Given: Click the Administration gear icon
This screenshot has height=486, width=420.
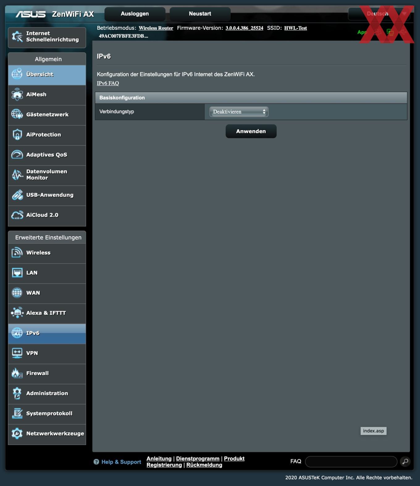Looking at the screenshot, I should point(17,394).
